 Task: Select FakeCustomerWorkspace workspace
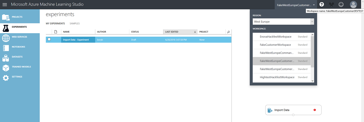tap(282, 45)
